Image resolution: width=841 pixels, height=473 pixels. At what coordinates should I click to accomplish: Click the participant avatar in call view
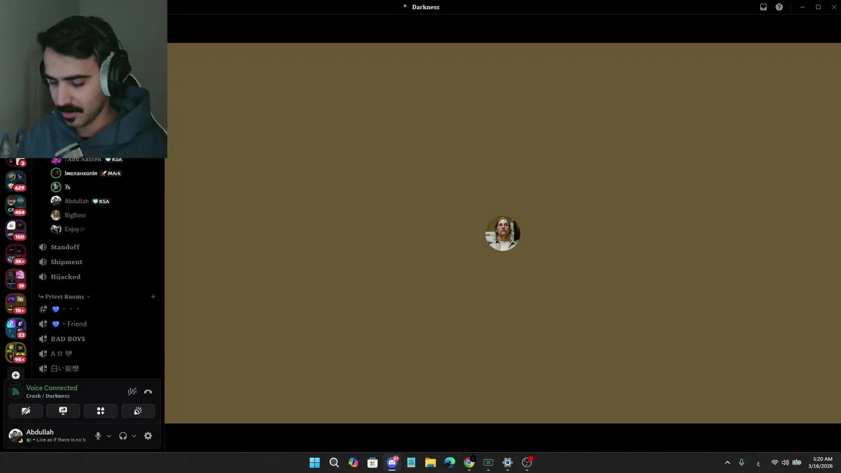click(503, 233)
